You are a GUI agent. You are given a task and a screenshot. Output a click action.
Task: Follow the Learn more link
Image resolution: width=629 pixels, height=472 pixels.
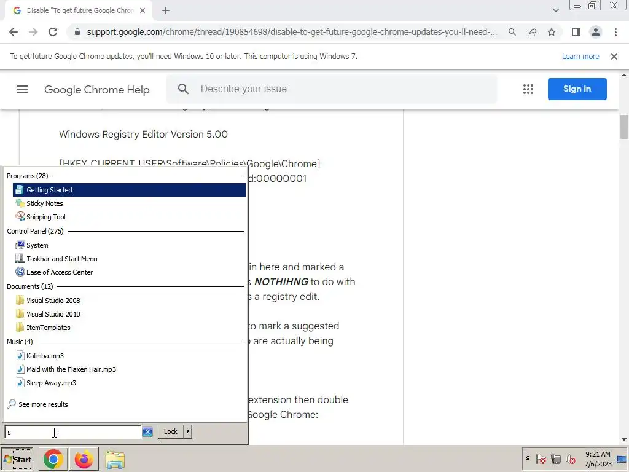pyautogui.click(x=580, y=57)
